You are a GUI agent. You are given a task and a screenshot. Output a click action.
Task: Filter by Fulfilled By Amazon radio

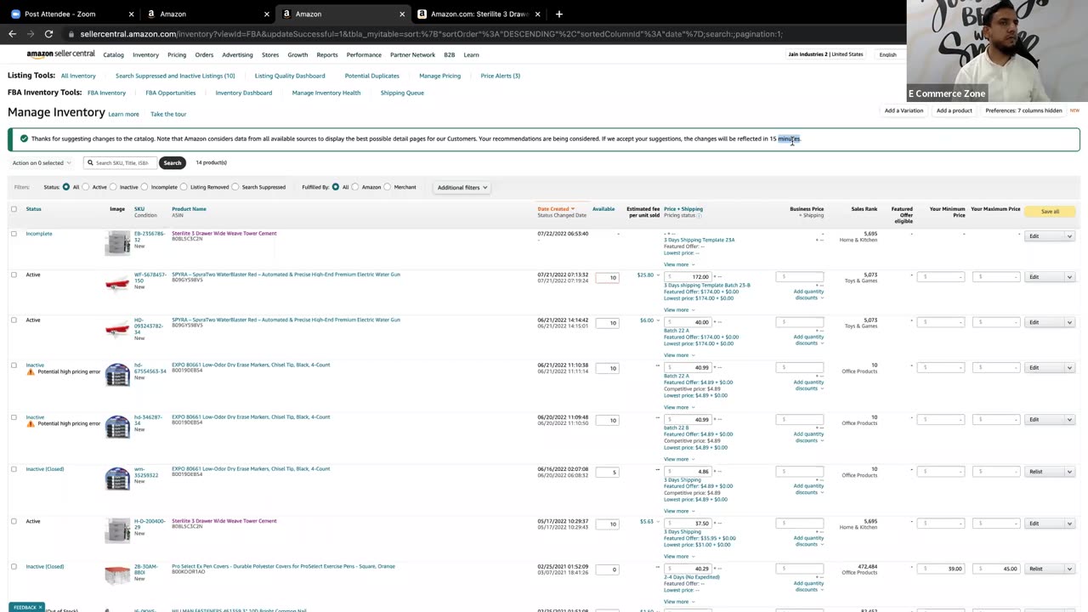pos(356,187)
